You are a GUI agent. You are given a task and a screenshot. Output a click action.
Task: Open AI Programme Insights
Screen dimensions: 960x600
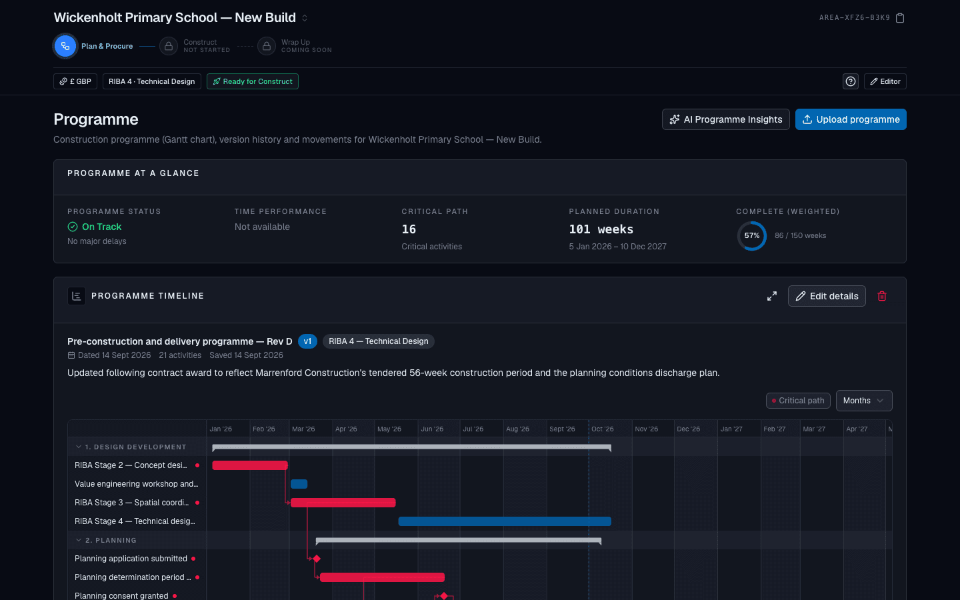pos(726,119)
